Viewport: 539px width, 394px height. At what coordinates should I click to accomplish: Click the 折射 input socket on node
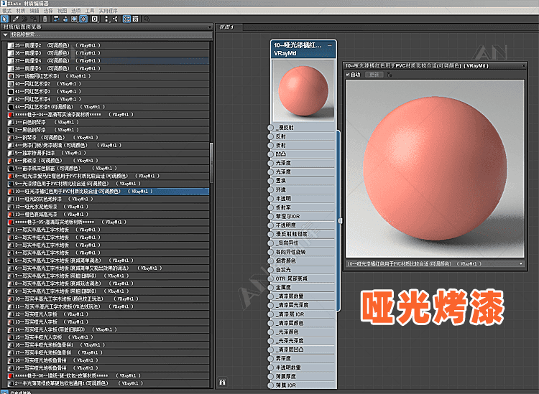pos(270,145)
